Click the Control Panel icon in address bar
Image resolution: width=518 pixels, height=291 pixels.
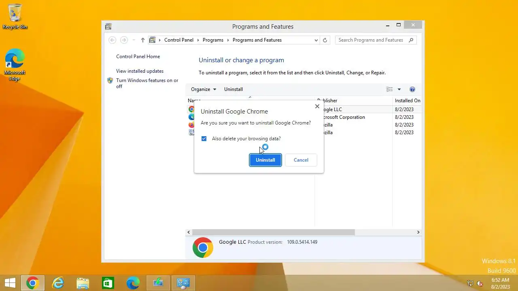[153, 40]
